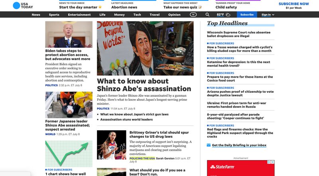Open the Entertainment menu
The height and width of the screenshot is (176, 319).
[x=79, y=15]
